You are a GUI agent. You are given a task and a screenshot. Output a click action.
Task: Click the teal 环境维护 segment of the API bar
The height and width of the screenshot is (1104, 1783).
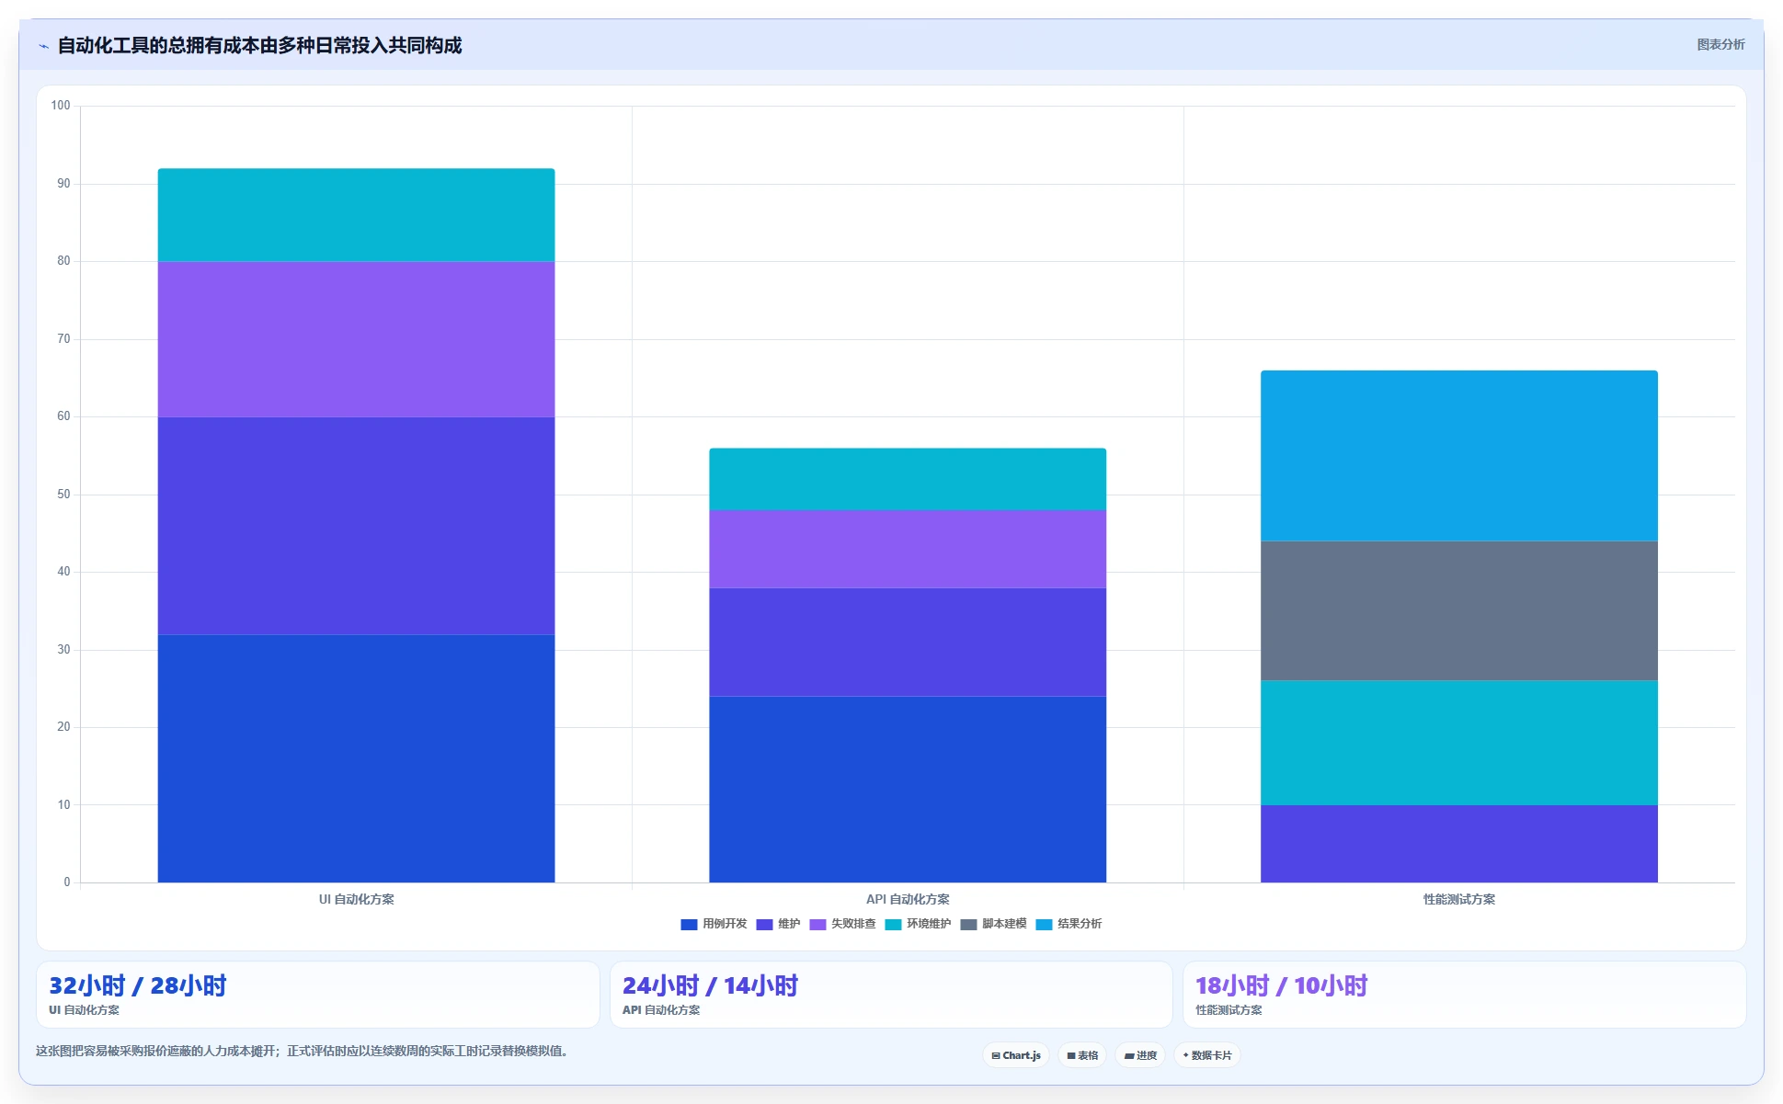tap(908, 479)
